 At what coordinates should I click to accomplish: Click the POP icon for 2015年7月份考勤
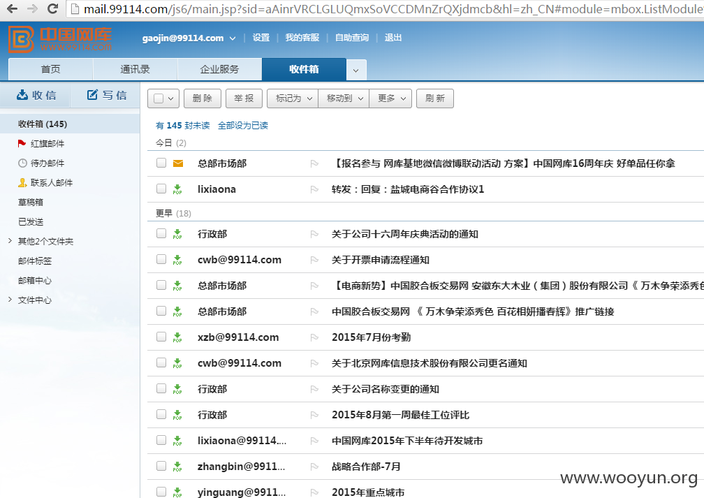pyautogui.click(x=177, y=337)
